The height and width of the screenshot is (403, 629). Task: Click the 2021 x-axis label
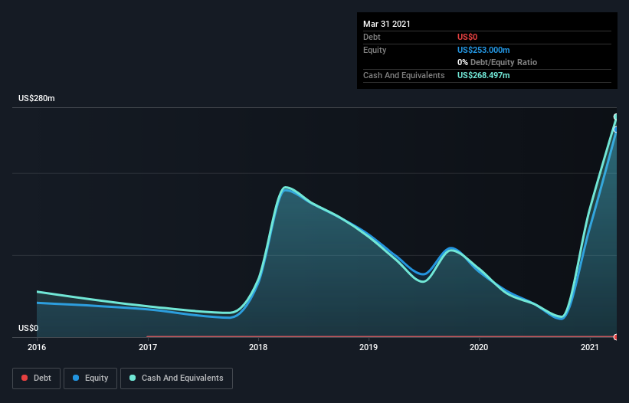590,347
